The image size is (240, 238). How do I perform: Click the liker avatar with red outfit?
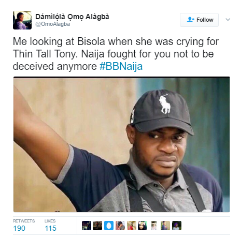132,226
